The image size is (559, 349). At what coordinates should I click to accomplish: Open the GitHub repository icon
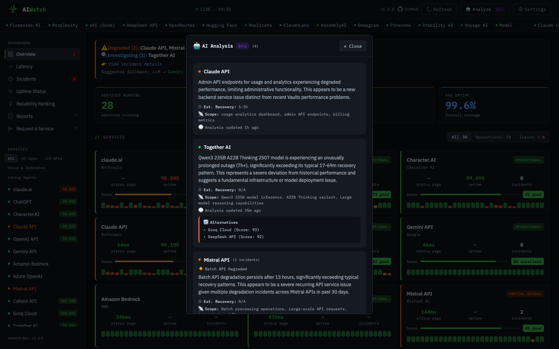click(400, 9)
